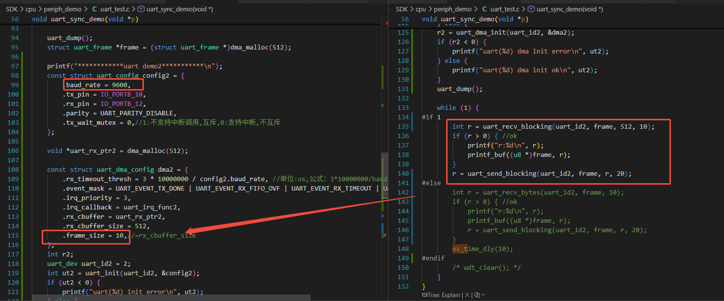Click the icon before Trae: Explain
Image resolution: width=724 pixels, height=301 pixels.
pyautogui.click(x=425, y=295)
